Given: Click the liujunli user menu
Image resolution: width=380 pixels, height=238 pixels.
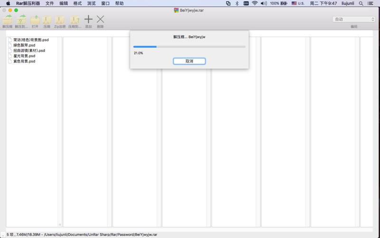Looking at the screenshot, I should tap(348, 3).
